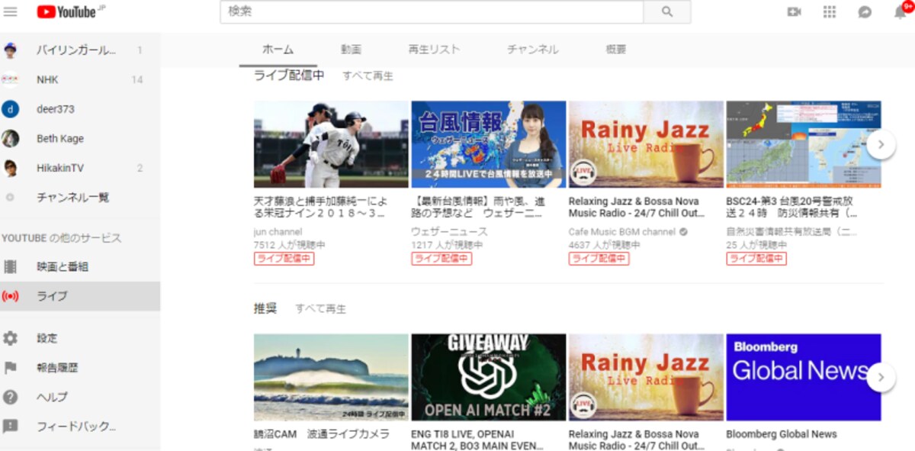Click すべて再生 next to ライブ配信中
Screen dimensions: 915x451
click(368, 76)
